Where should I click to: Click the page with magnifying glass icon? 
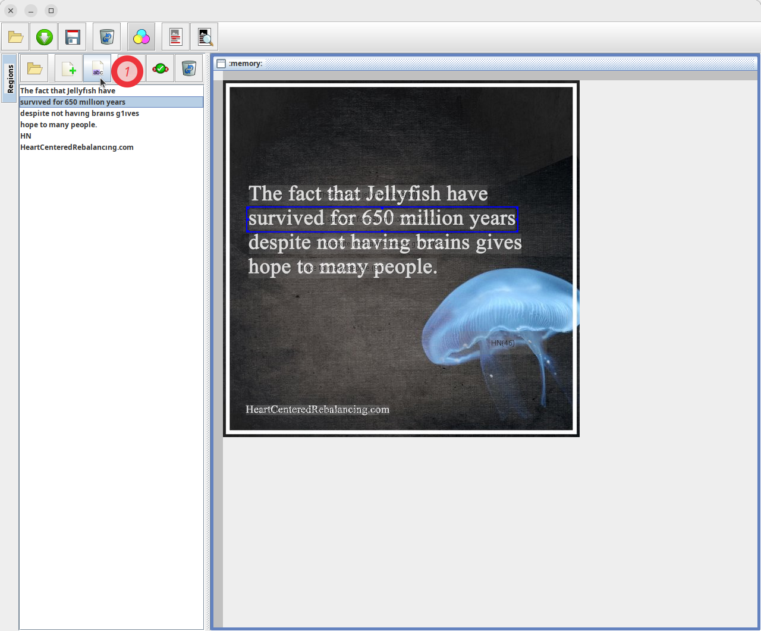point(205,37)
